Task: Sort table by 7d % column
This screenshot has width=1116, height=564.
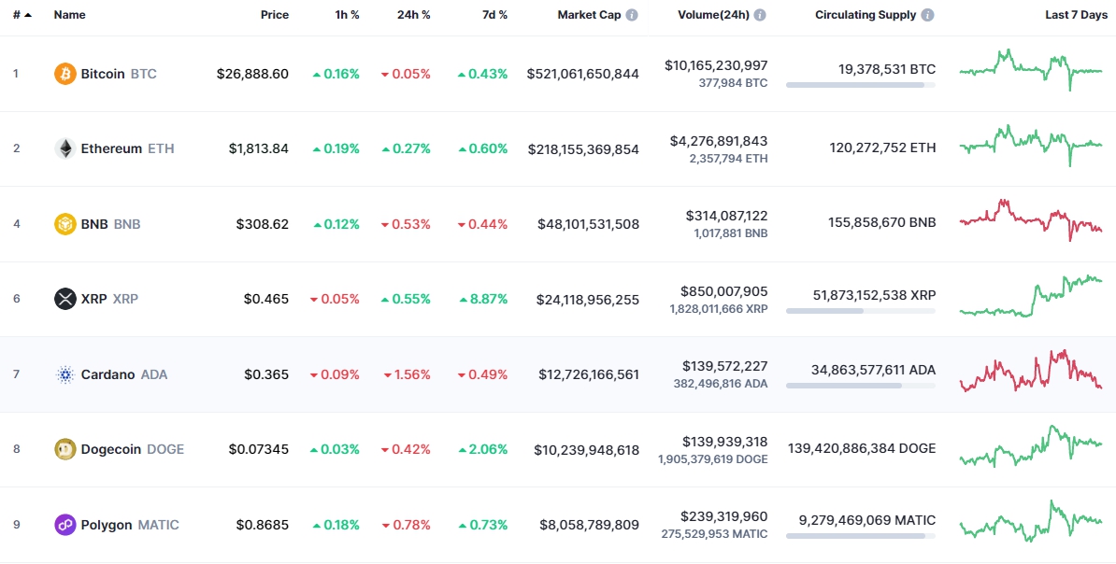Action: (x=494, y=15)
